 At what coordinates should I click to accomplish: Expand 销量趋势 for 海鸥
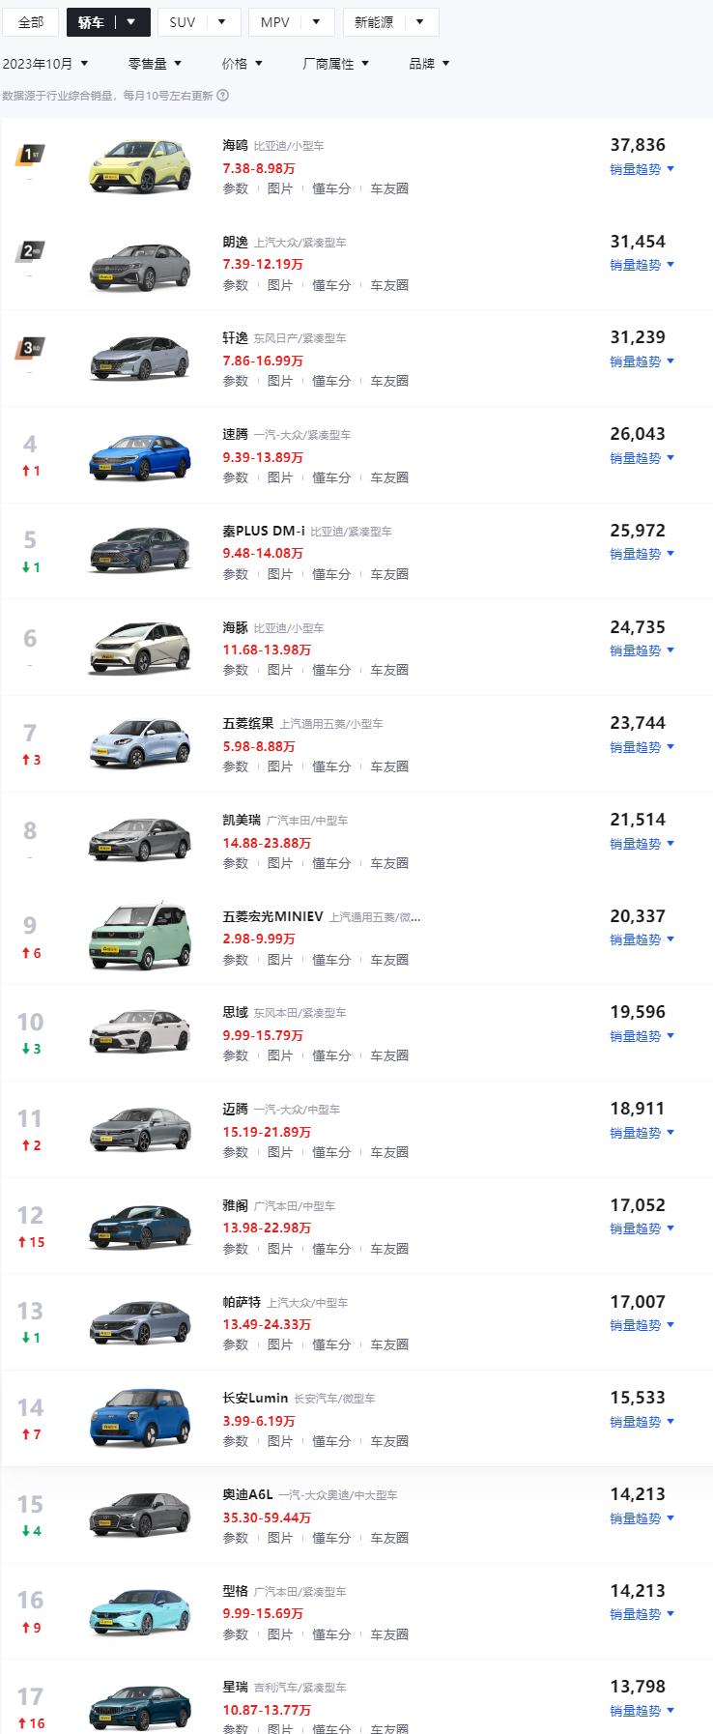642,169
